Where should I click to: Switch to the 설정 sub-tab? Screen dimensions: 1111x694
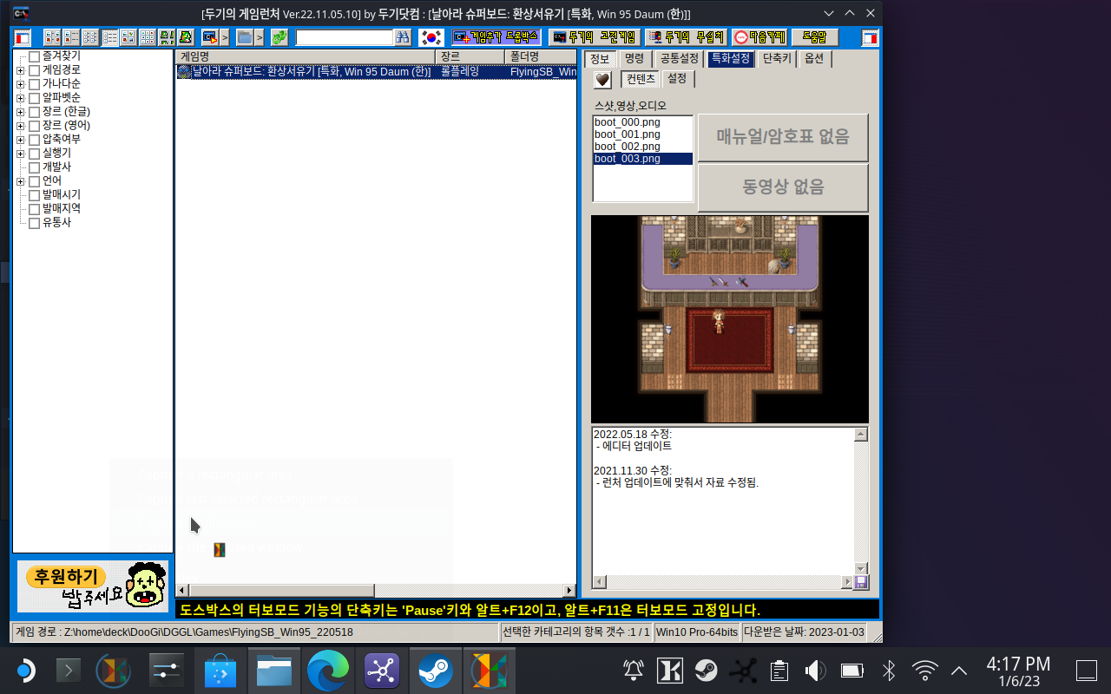[677, 78]
